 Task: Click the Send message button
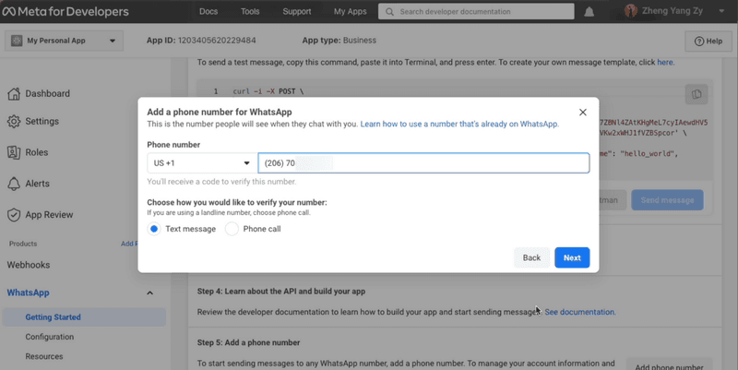(x=667, y=200)
